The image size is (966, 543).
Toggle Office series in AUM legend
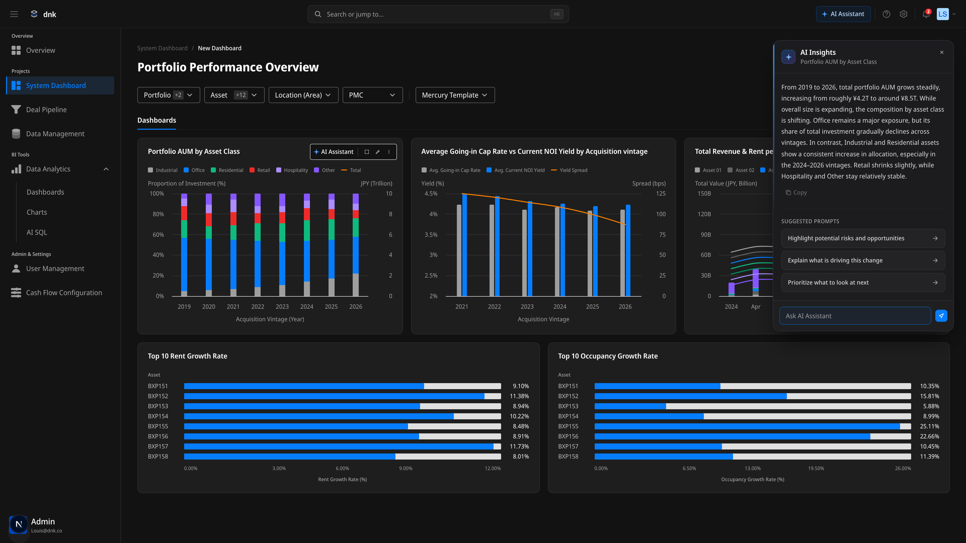194,170
